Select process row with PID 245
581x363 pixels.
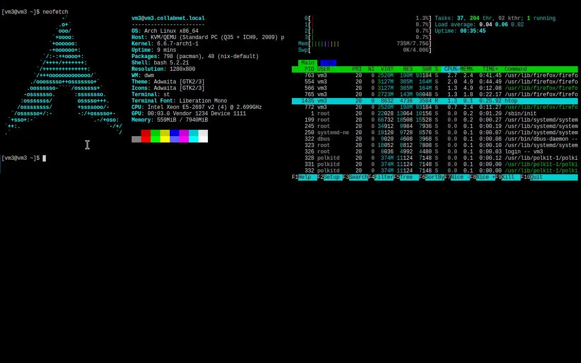click(x=435, y=126)
